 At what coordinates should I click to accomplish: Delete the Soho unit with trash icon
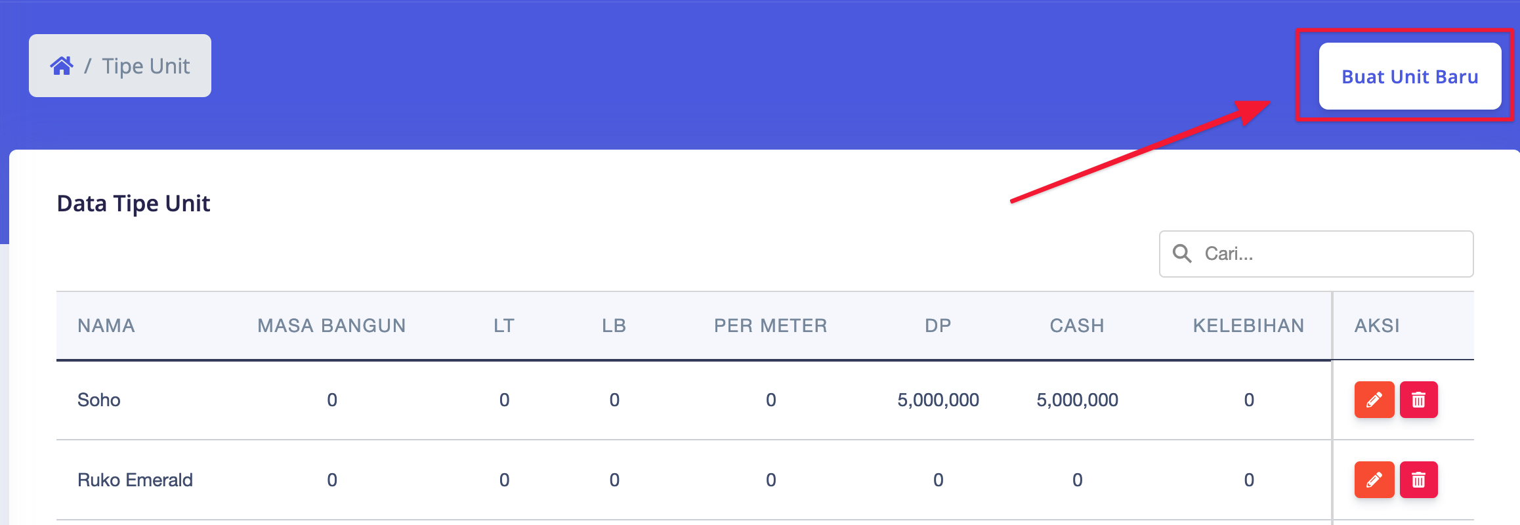click(1418, 400)
